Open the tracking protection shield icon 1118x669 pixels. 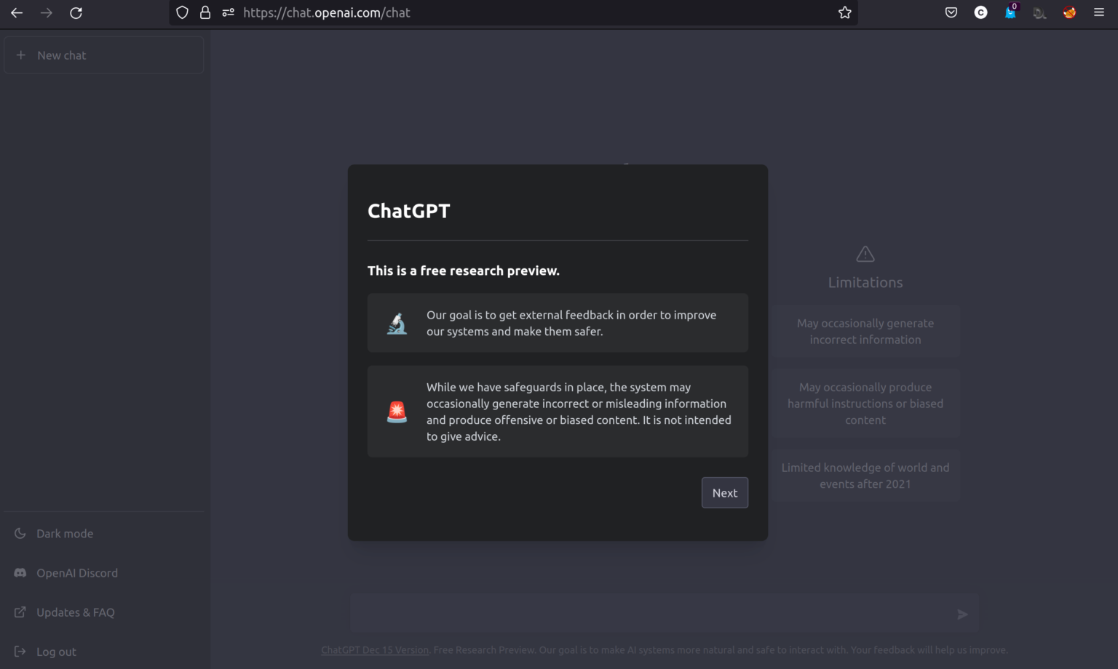pos(182,12)
